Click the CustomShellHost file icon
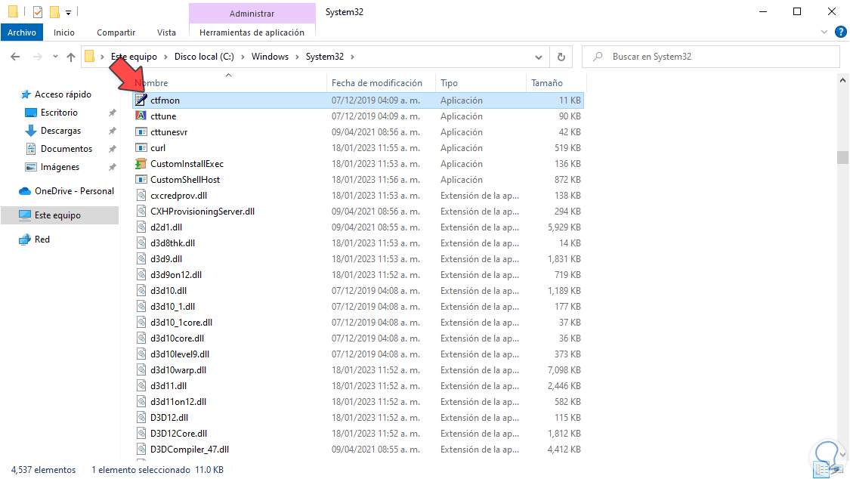Image resolution: width=850 pixels, height=479 pixels. coord(141,179)
